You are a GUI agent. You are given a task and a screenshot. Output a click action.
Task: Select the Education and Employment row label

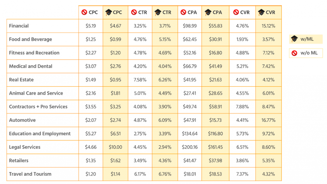(40, 134)
